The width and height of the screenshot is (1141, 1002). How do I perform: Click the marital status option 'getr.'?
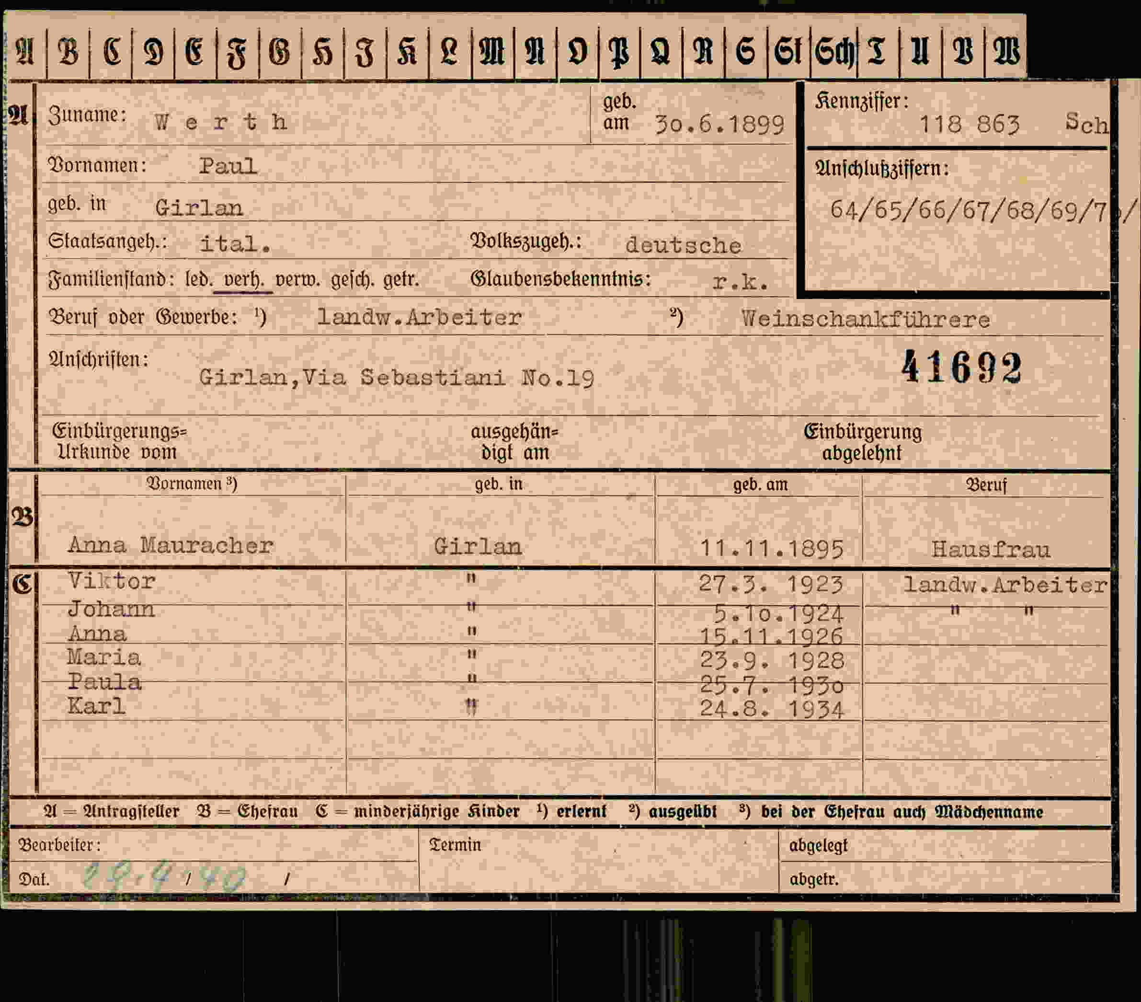(401, 279)
